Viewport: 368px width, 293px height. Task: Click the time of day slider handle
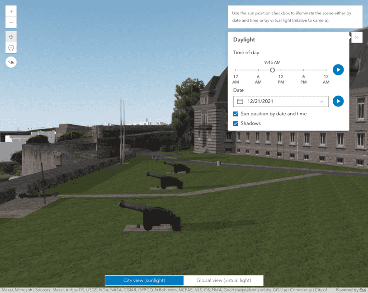click(x=272, y=70)
